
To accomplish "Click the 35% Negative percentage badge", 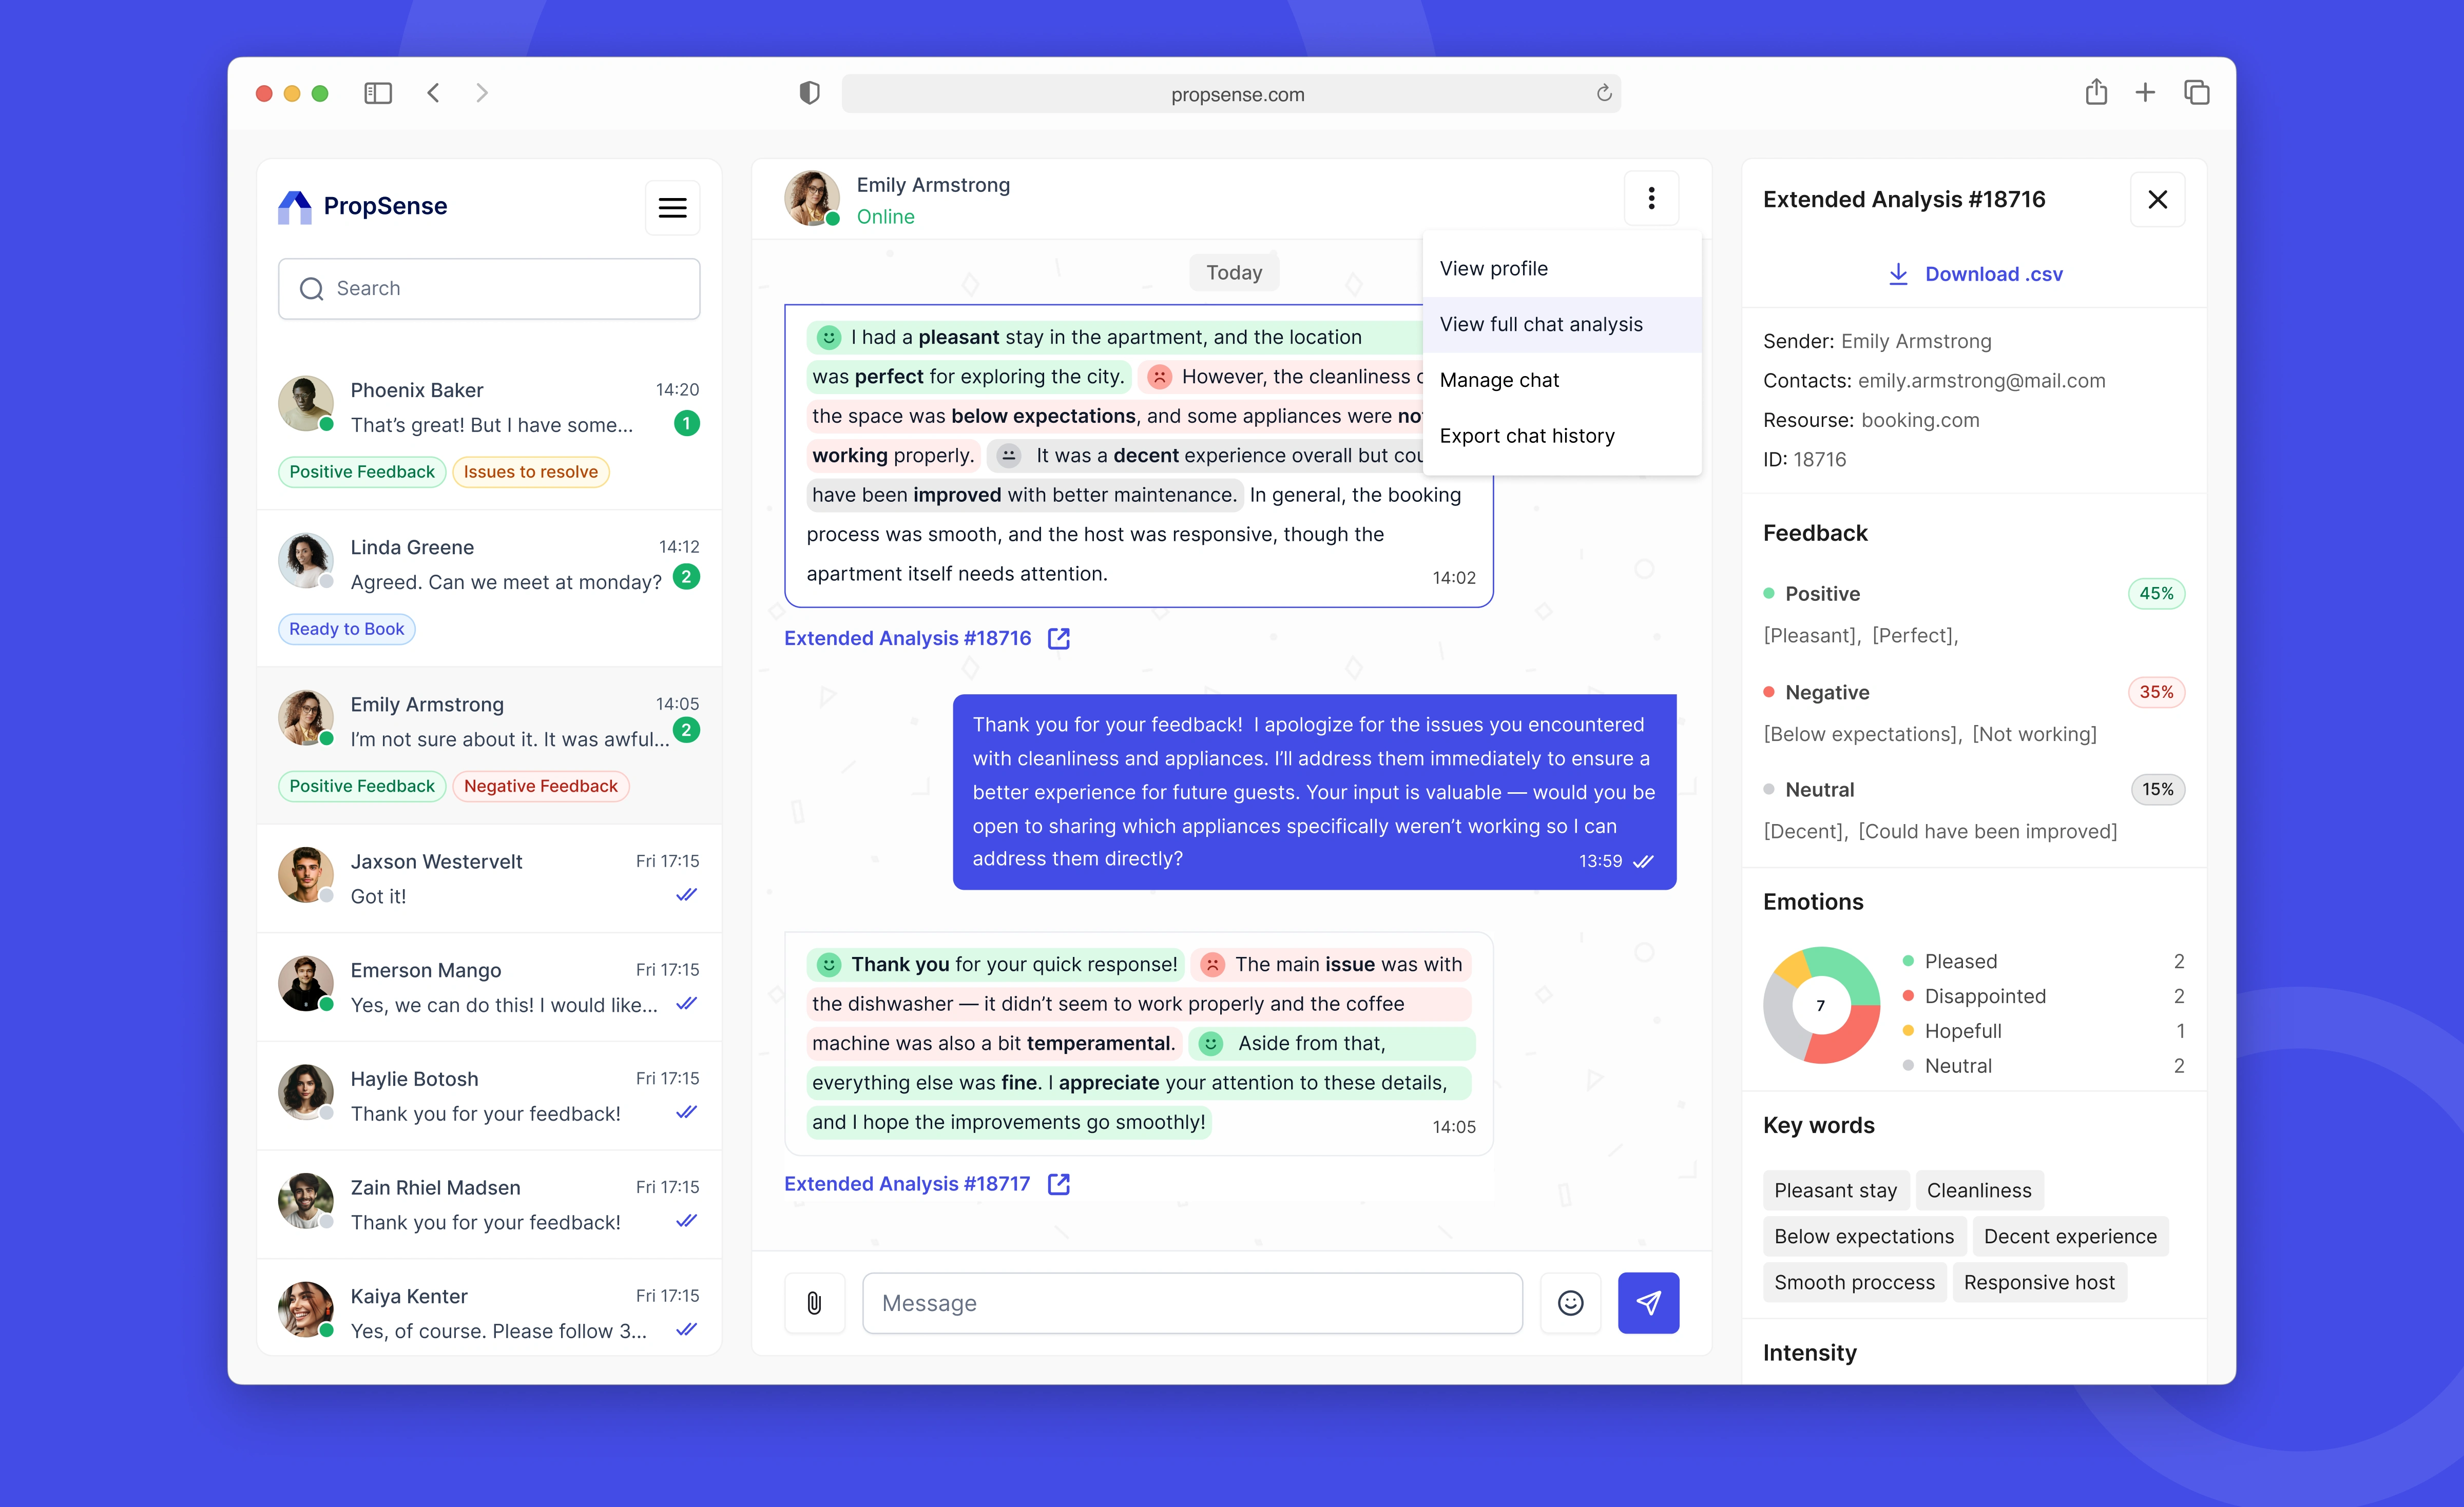I will (x=2156, y=692).
